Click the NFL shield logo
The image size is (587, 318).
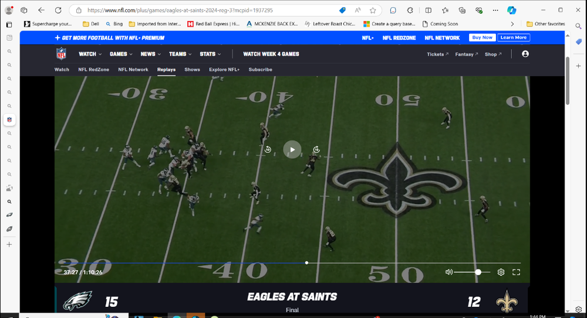[x=62, y=54]
